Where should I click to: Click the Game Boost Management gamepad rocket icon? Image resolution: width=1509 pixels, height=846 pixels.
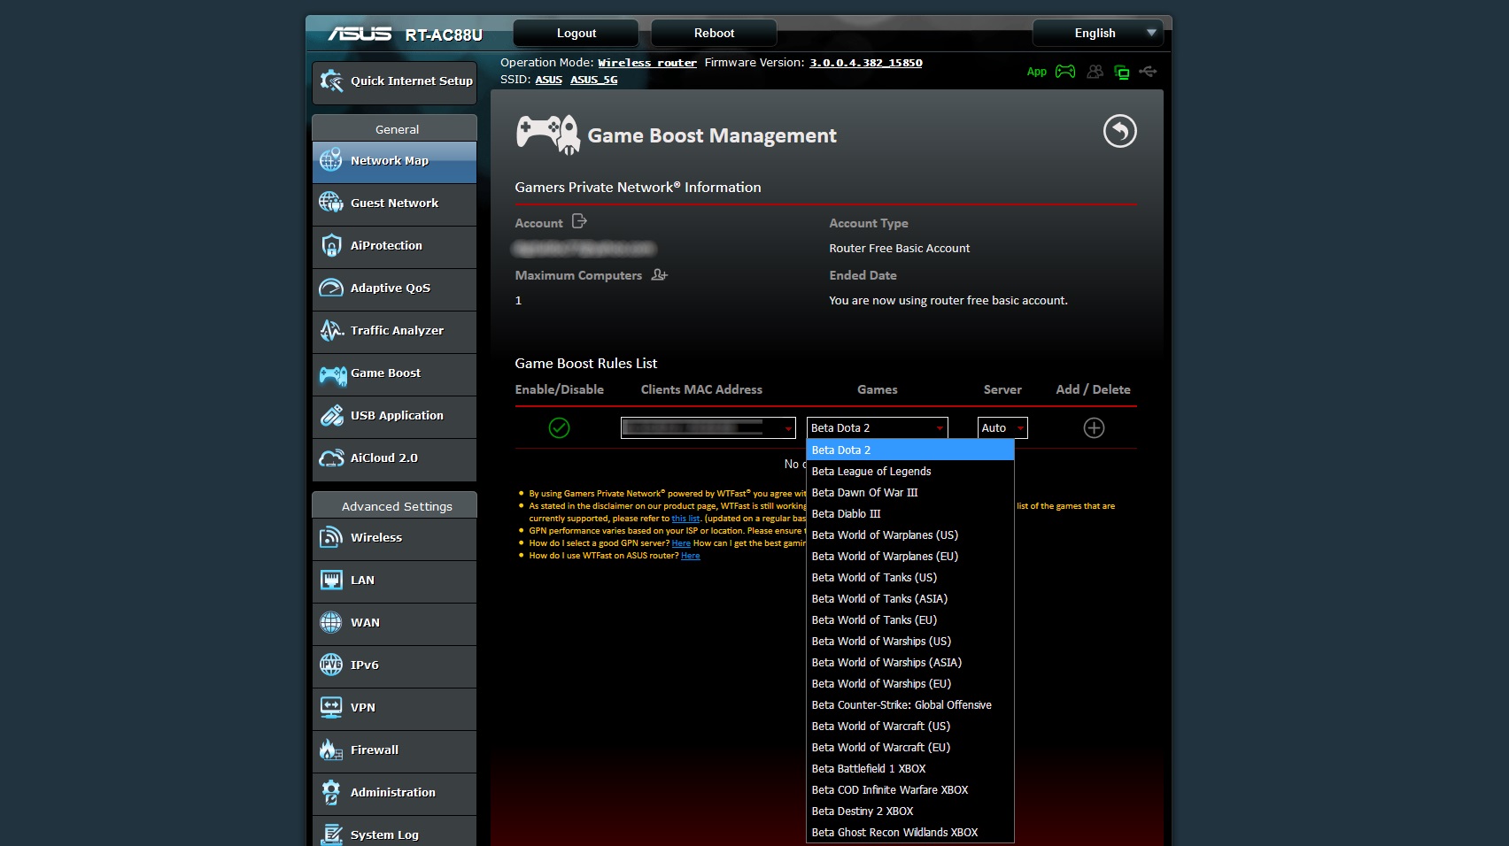(548, 135)
